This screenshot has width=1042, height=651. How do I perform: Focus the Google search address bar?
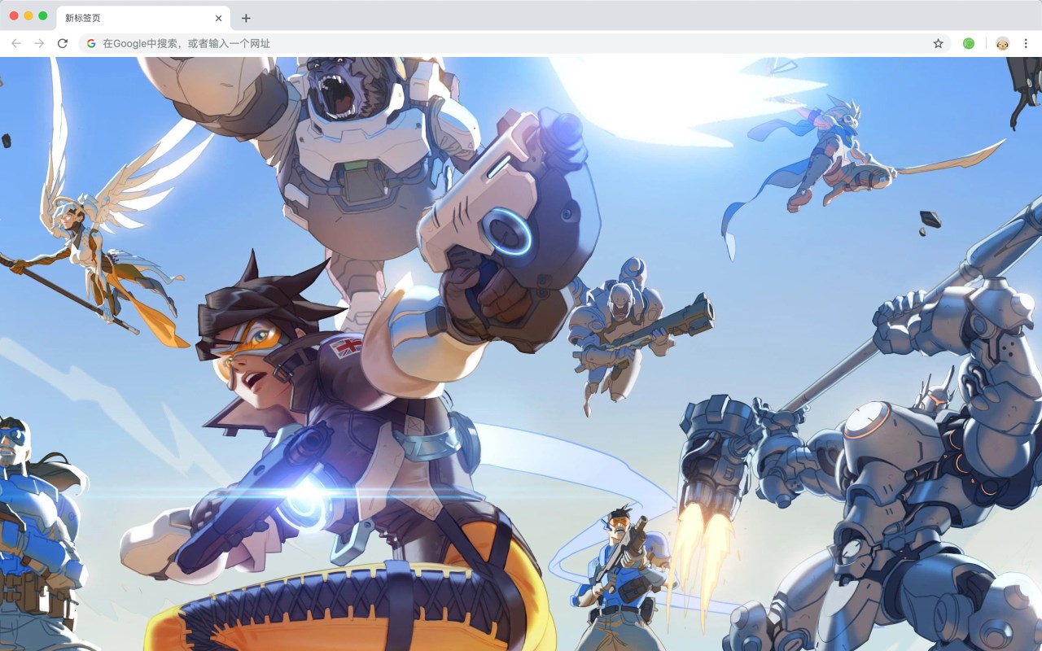tap(514, 43)
